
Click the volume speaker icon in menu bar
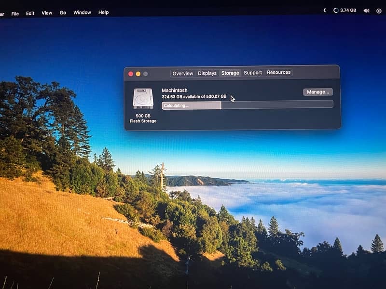[366, 11]
